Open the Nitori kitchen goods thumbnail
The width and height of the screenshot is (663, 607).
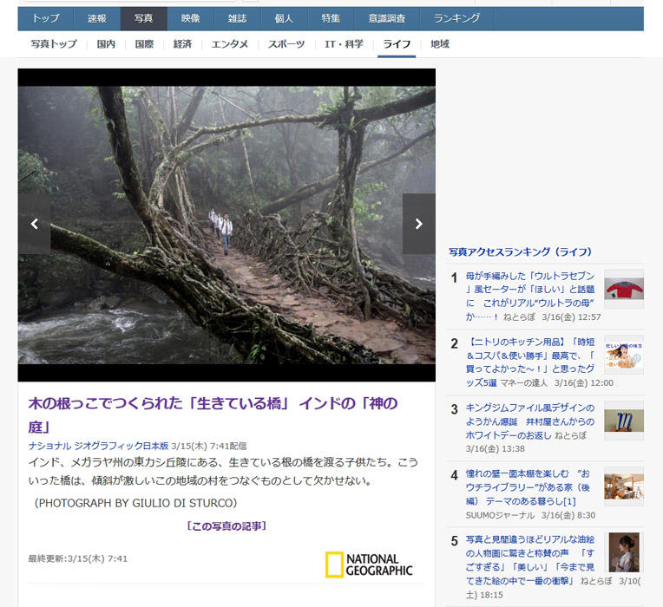pyautogui.click(x=623, y=355)
